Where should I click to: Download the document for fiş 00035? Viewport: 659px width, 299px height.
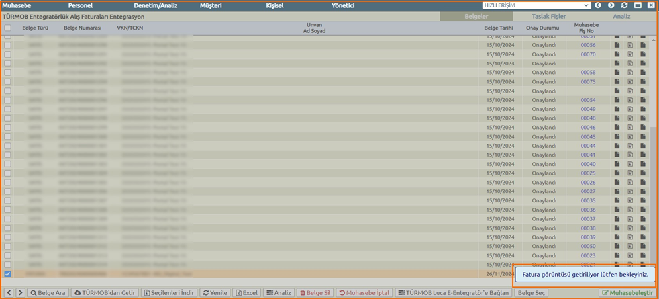[630, 200]
